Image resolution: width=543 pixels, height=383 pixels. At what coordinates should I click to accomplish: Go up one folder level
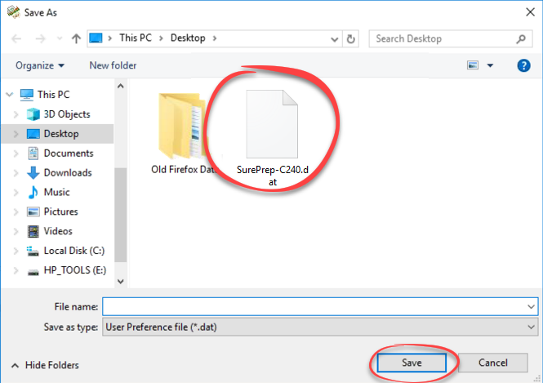coord(76,38)
